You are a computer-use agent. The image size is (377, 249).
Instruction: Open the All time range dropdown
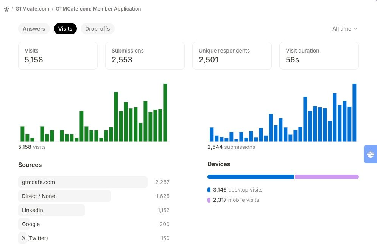[x=345, y=29]
